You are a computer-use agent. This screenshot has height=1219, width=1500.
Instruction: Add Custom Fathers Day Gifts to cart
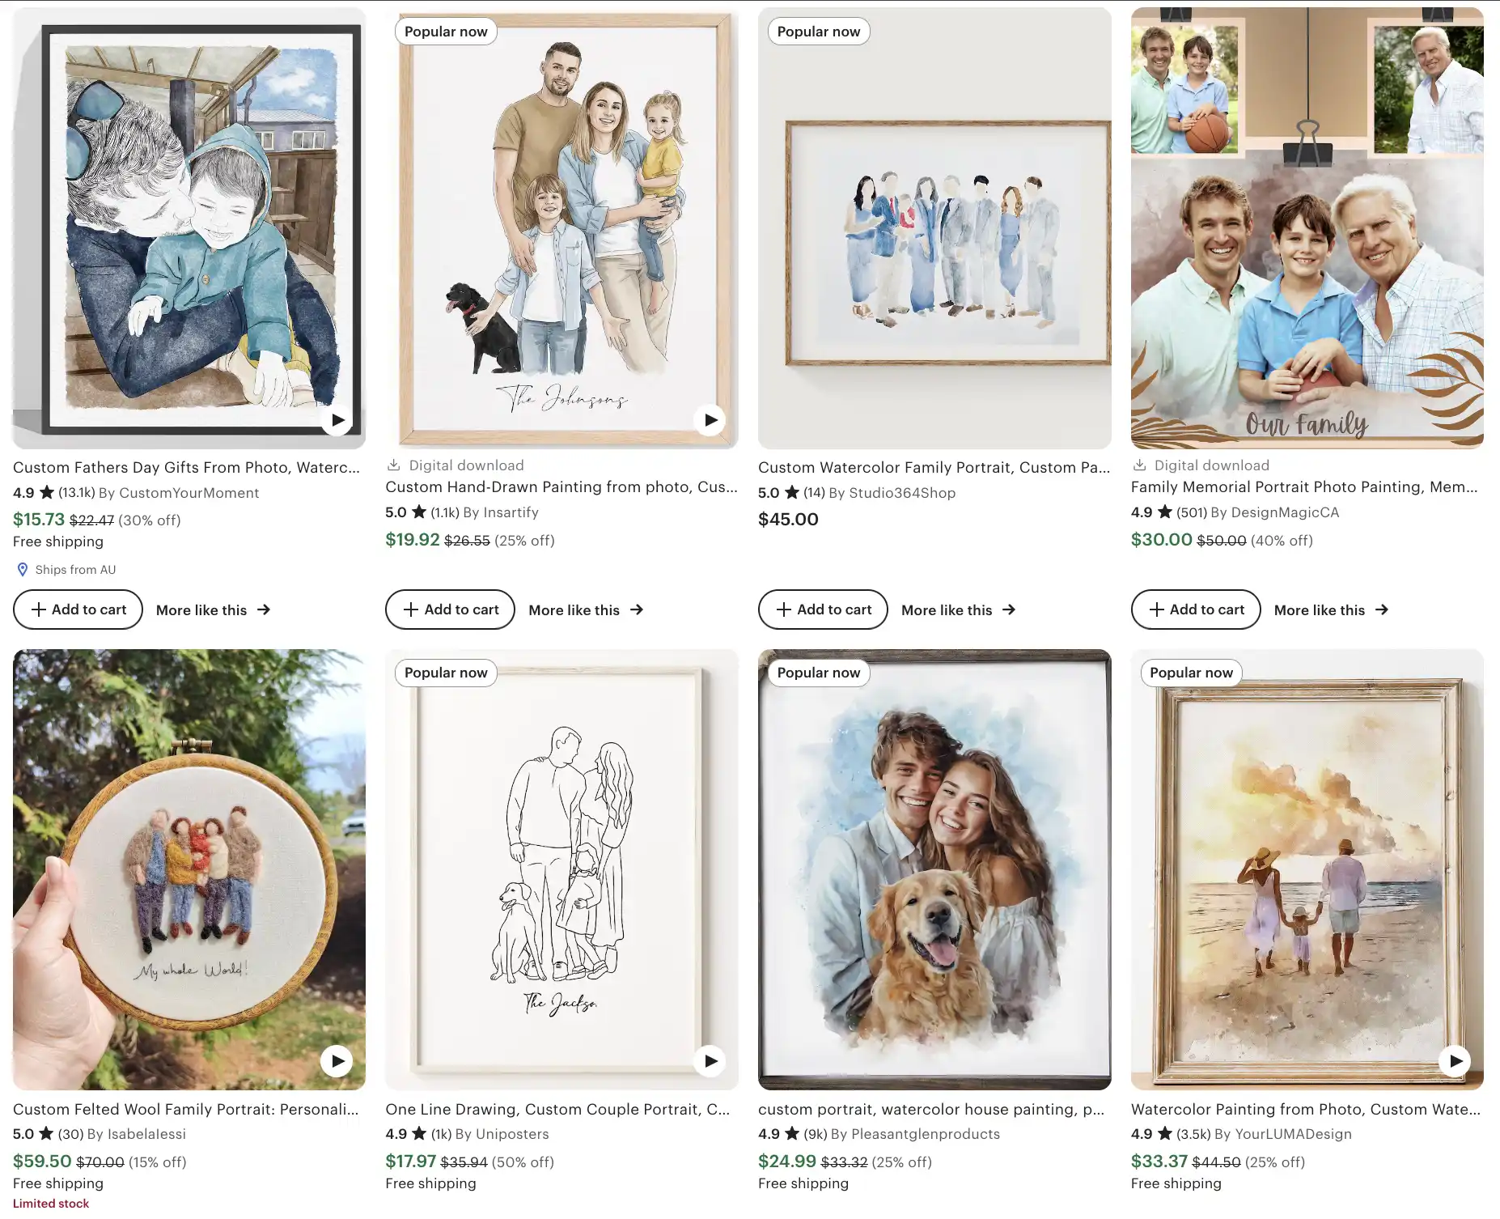tap(78, 609)
